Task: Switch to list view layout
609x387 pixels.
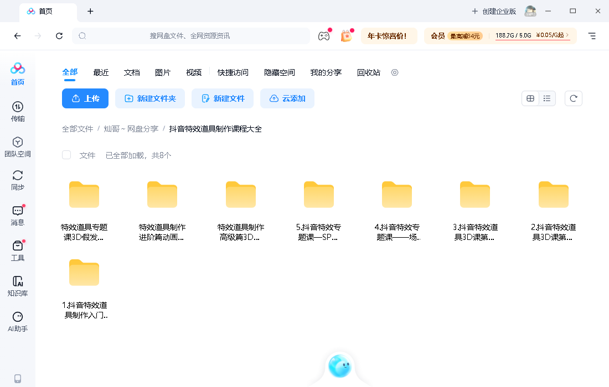Action: (x=547, y=98)
